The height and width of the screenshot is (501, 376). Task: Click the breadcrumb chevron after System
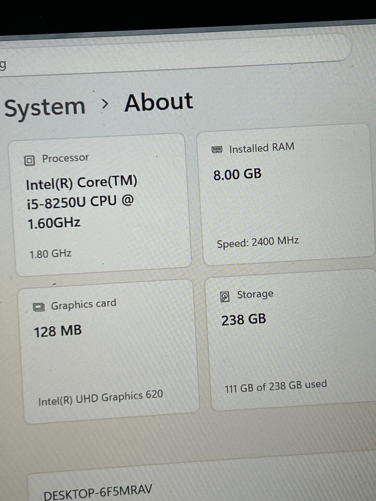(105, 103)
